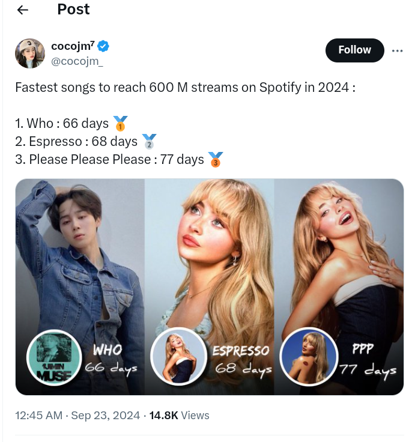Open the left photo panel in the denim jacket
The height and width of the screenshot is (442, 409).
click(x=80, y=252)
